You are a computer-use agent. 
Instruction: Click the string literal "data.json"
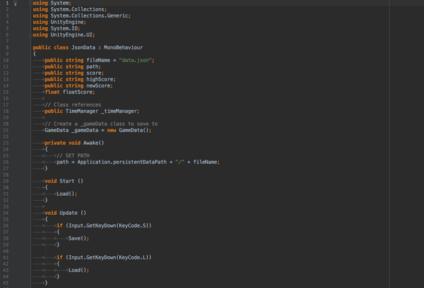pos(135,60)
